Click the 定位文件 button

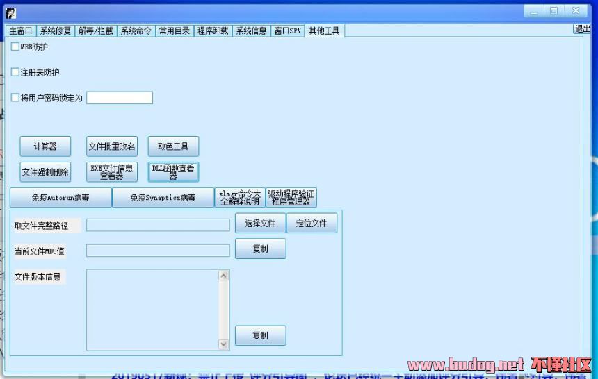[312, 224]
